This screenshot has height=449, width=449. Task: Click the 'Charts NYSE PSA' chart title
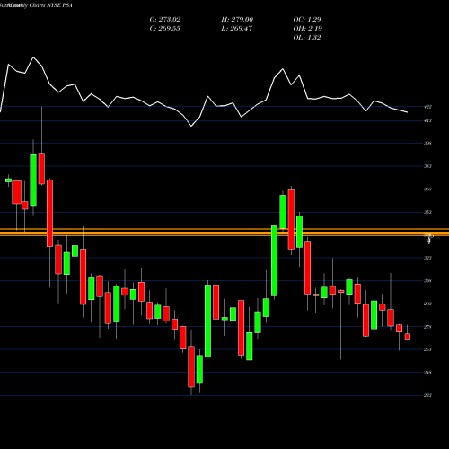[51, 5]
